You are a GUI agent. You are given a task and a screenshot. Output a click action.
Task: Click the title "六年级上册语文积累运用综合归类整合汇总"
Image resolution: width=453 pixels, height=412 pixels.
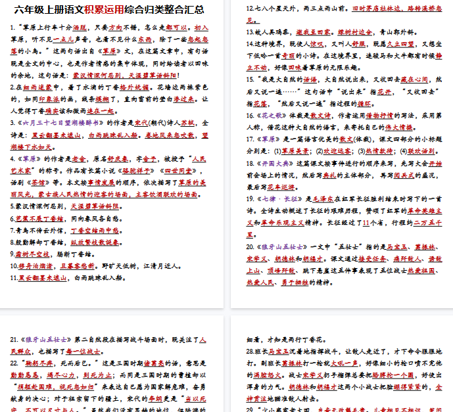109,9
